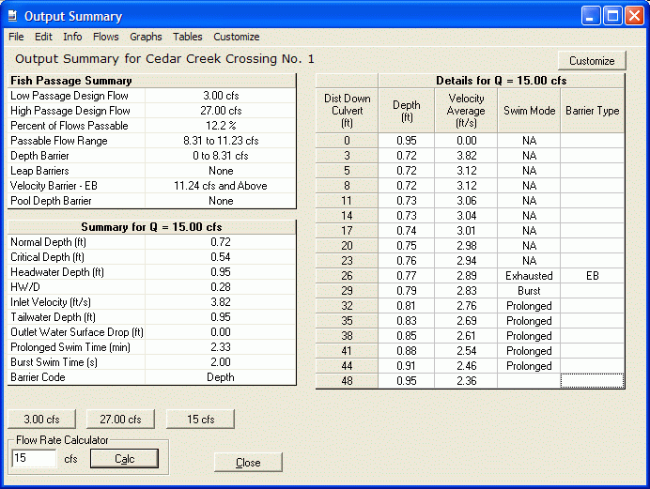Image resolution: width=650 pixels, height=489 pixels.
Task: Click the Calc button
Action: coord(124,459)
